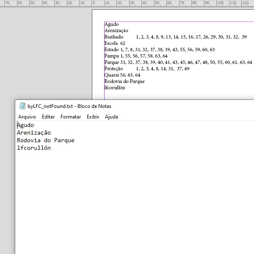Click the horizontal ruler at the 100 mark

click(220, 3)
